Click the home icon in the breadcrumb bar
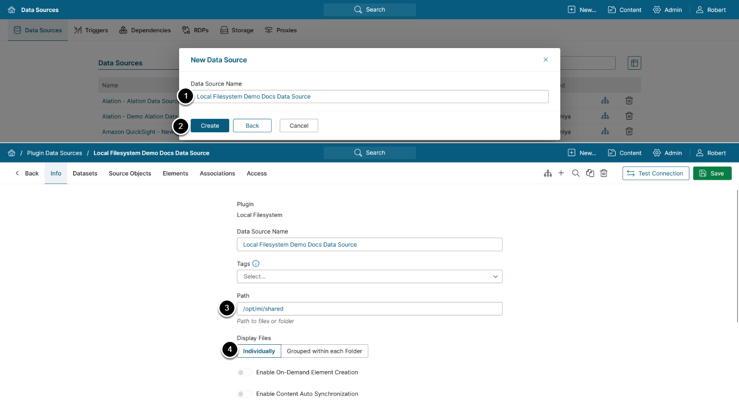The image size is (739, 402). coord(12,153)
